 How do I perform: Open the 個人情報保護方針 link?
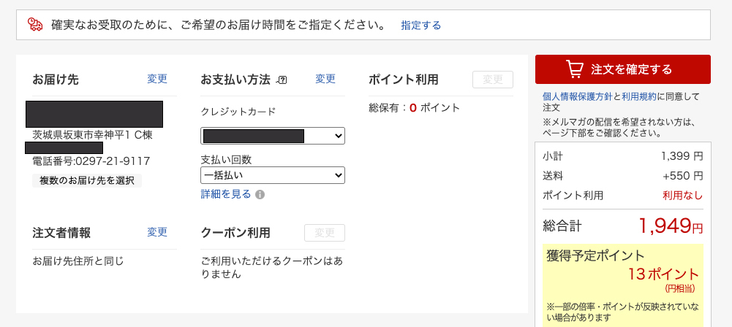(577, 96)
